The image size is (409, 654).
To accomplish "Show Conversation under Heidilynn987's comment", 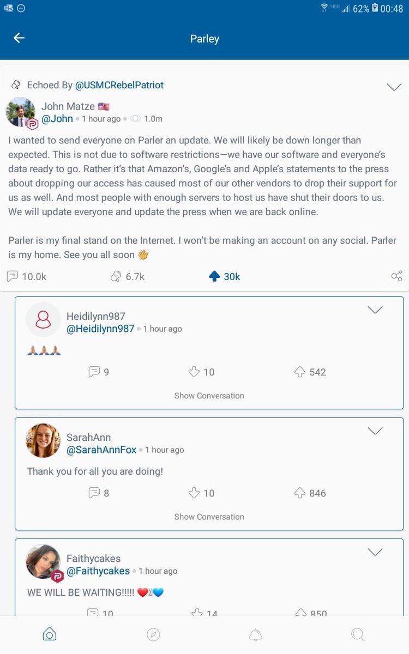I will pyautogui.click(x=209, y=395).
